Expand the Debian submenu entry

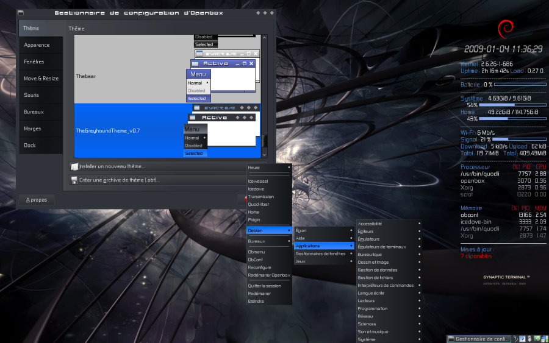pos(269,230)
